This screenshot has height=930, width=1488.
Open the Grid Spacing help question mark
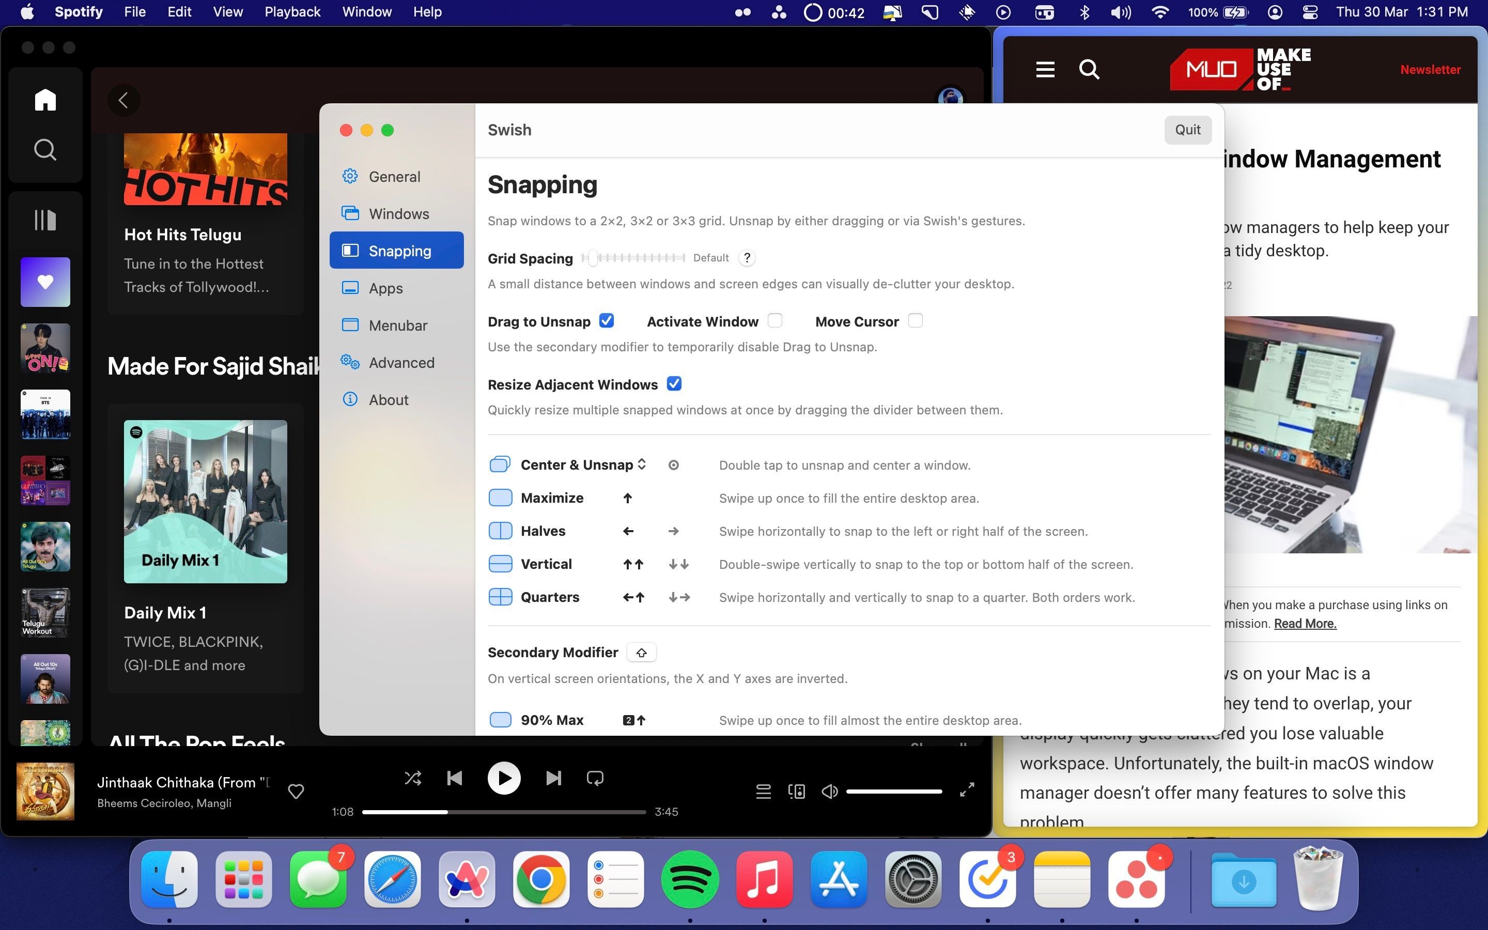[x=747, y=258]
